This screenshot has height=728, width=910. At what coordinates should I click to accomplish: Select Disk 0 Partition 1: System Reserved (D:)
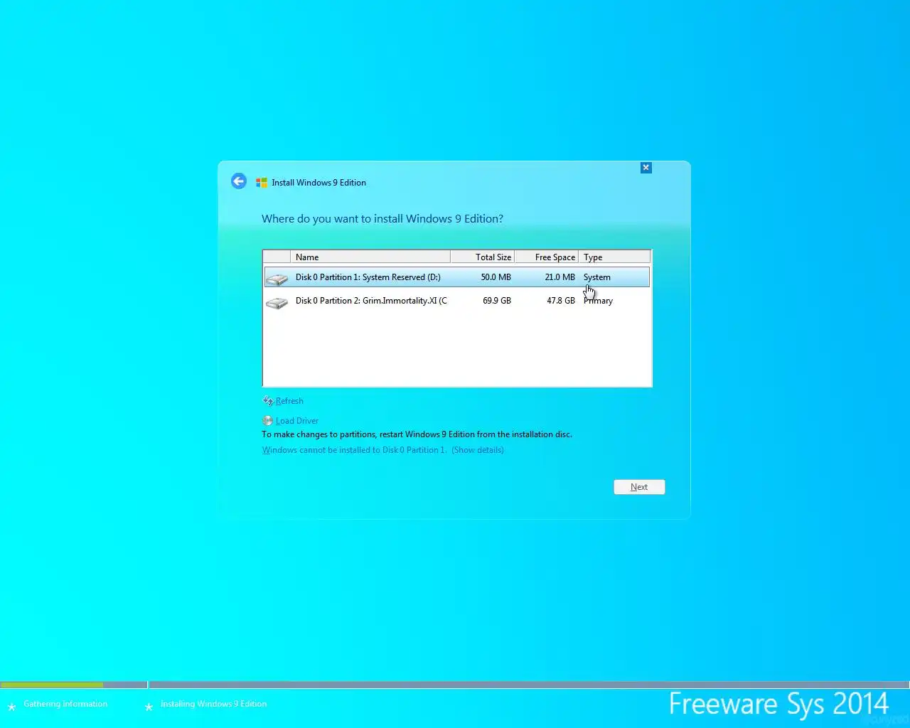point(456,277)
